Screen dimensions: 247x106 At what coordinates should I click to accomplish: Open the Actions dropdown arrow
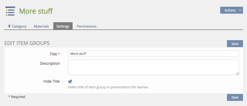click(x=240, y=10)
